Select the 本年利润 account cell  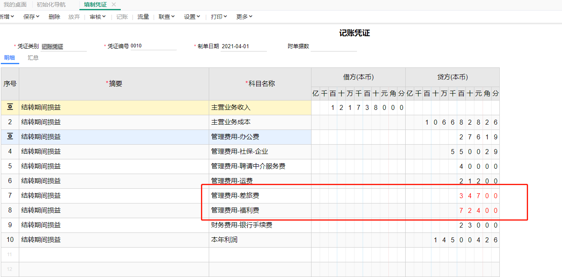[260, 240]
